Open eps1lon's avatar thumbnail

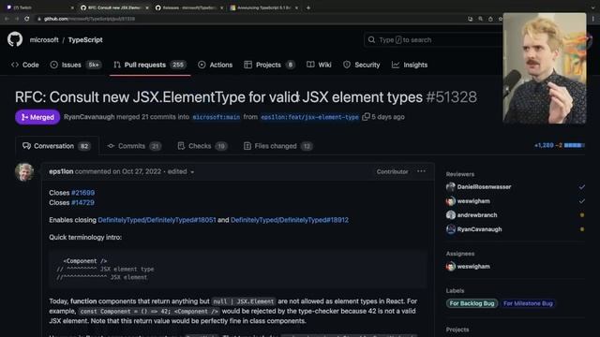pos(24,172)
